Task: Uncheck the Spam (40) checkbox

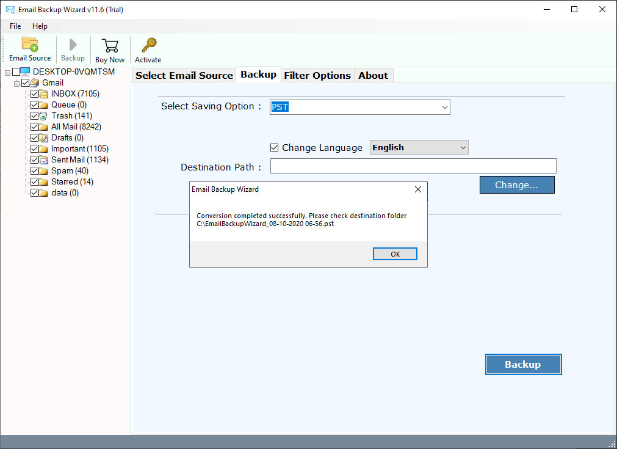Action: [x=35, y=171]
